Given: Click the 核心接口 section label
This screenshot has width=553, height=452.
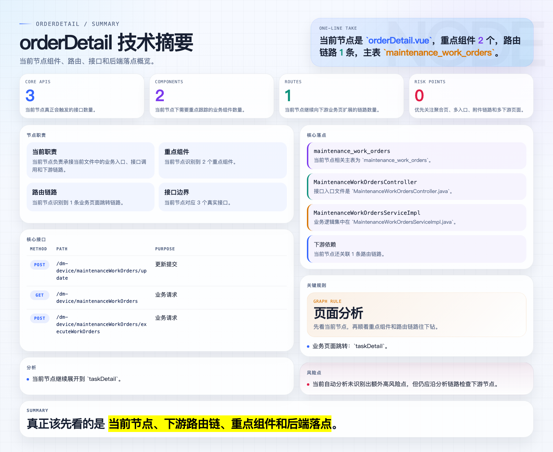Looking at the screenshot, I should click(x=36, y=239).
